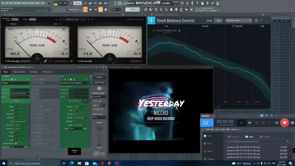
Task: Click the Bandicam stop recording button
Action: (x=284, y=122)
